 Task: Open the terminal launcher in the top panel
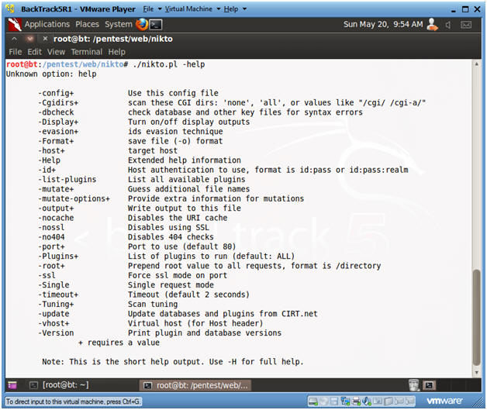click(x=156, y=25)
